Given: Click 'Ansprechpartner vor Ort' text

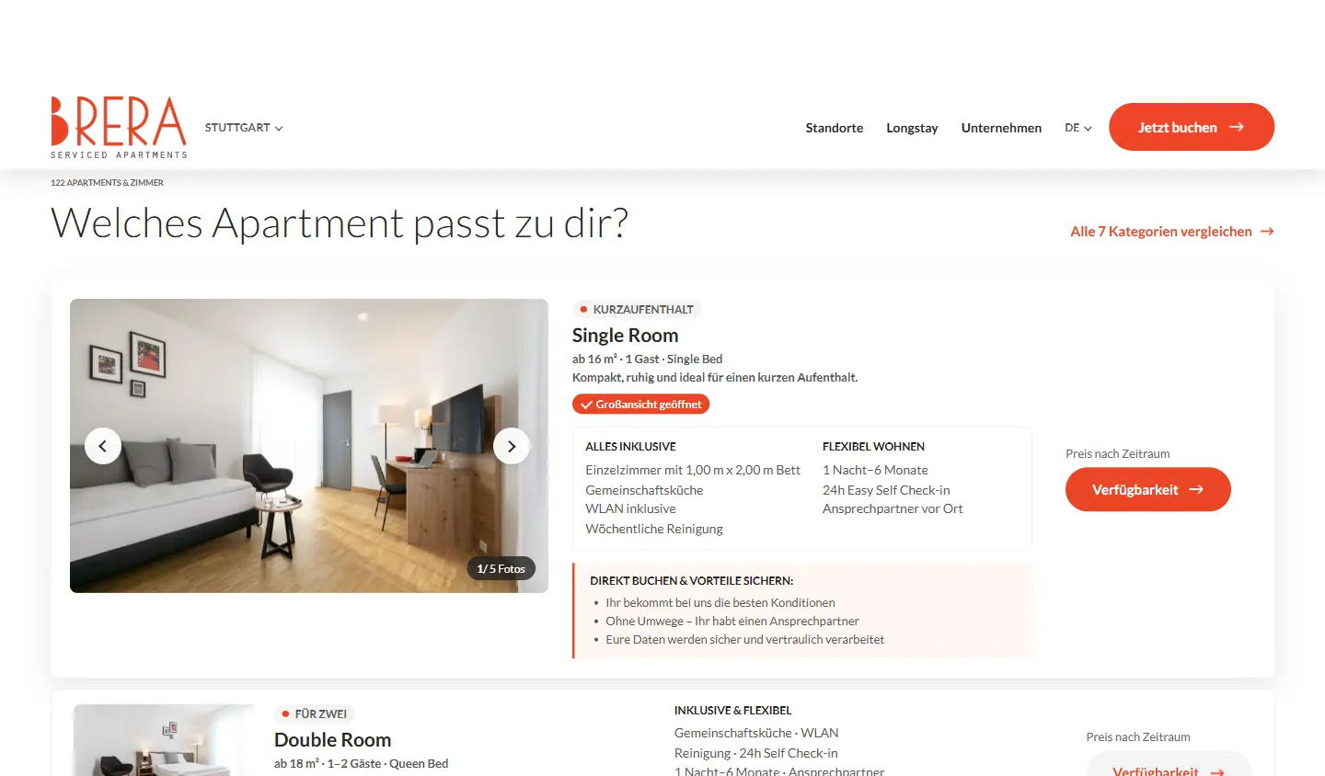Looking at the screenshot, I should point(893,508).
